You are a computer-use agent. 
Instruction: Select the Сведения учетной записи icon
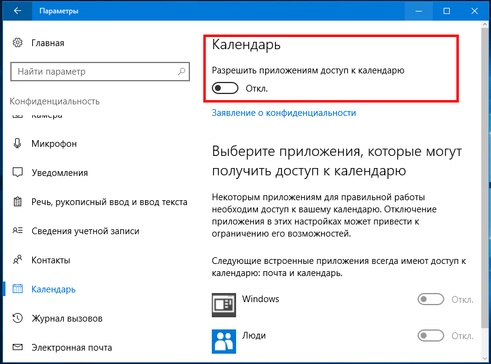(x=18, y=231)
